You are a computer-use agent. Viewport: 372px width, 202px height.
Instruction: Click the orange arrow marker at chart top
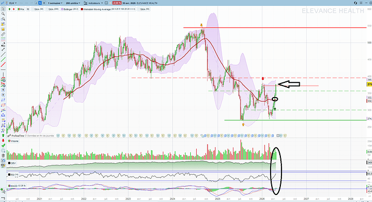tap(202, 25)
